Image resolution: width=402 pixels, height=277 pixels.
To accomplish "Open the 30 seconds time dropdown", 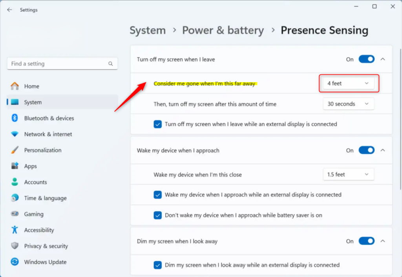I will (x=349, y=104).
